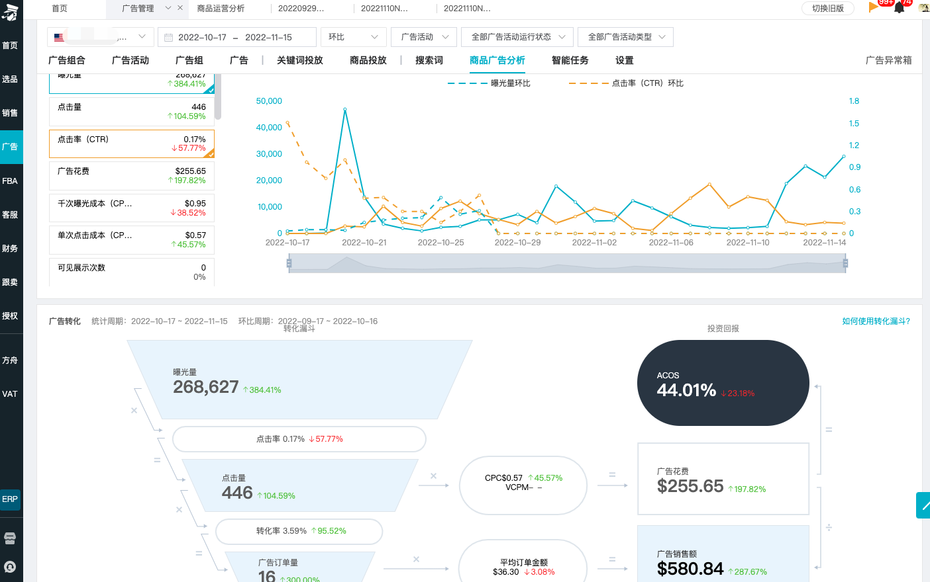The height and width of the screenshot is (582, 930).
Task: Toggle the 单次点击成本 metric card
Action: coord(132,240)
